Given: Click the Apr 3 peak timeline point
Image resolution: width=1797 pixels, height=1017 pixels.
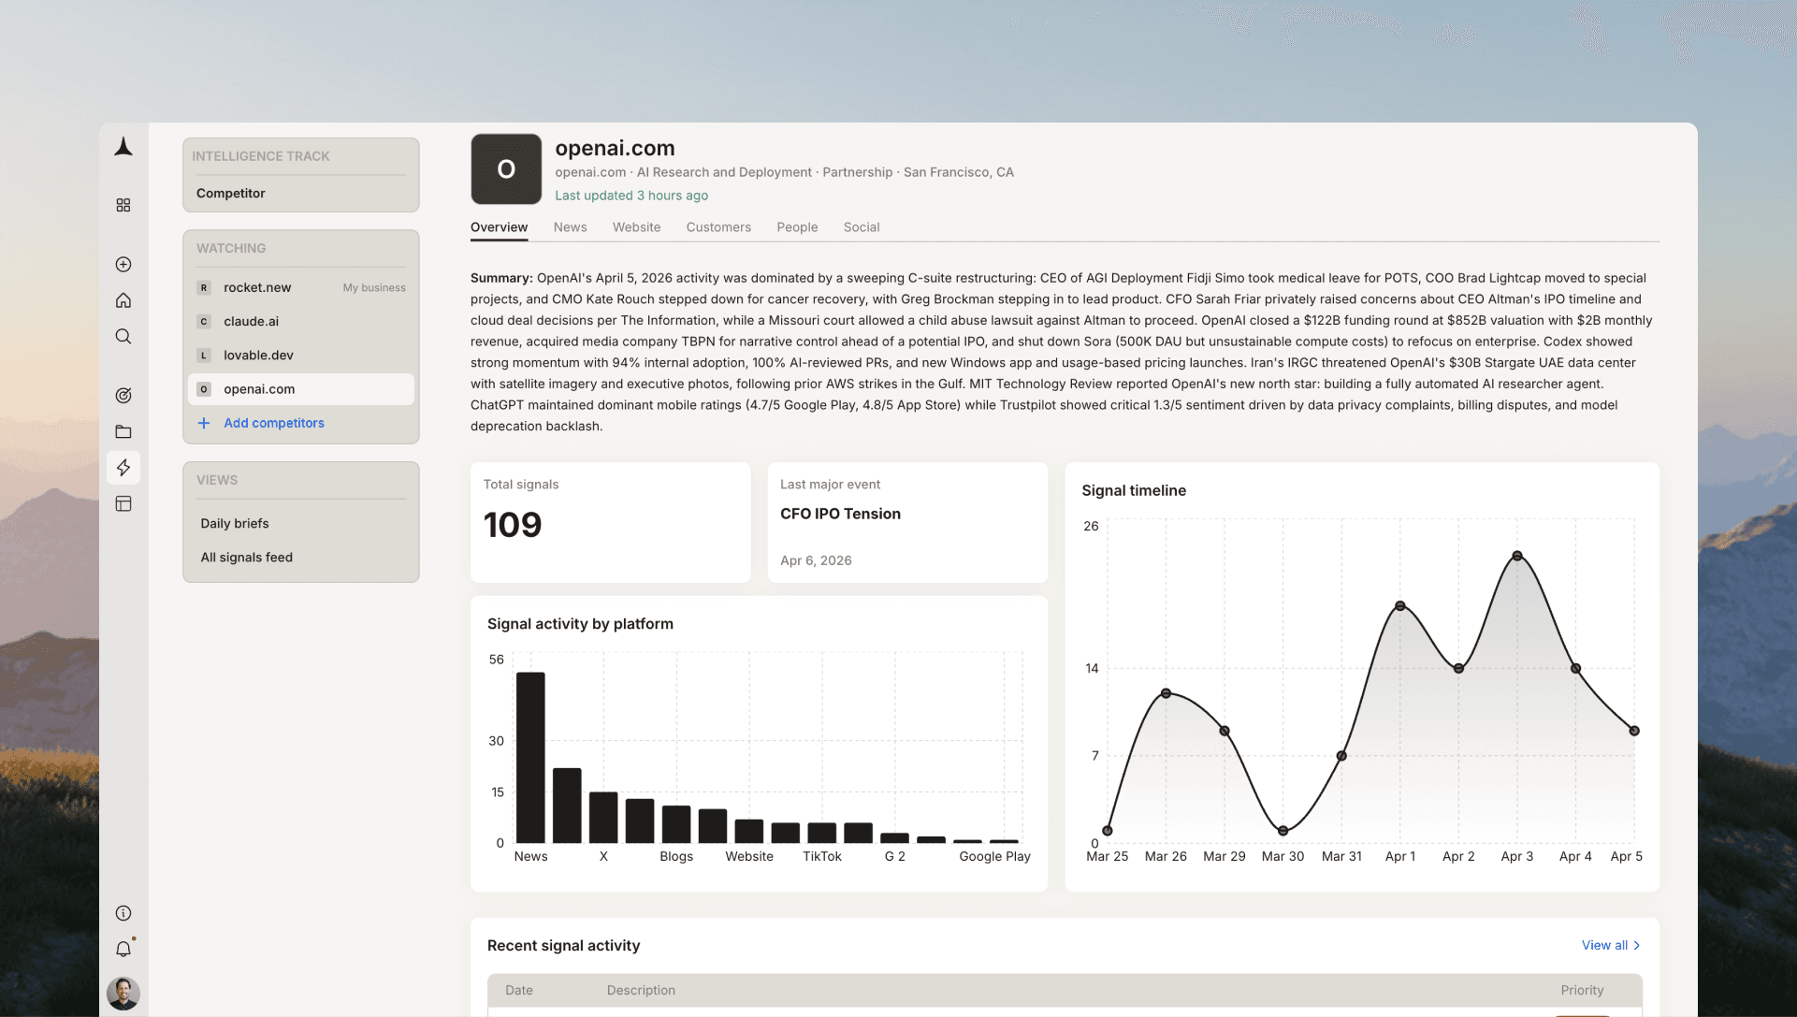Looking at the screenshot, I should [1517, 556].
